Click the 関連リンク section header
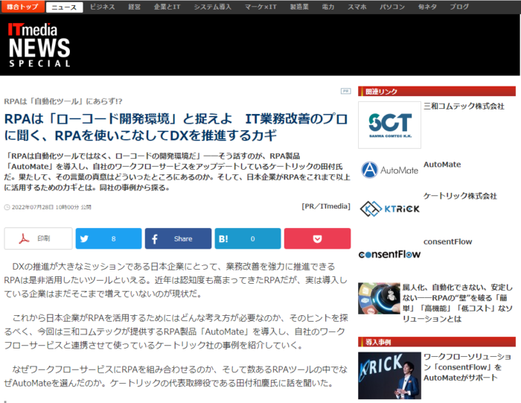Image resolution: width=521 pixels, height=403 pixels. click(437, 91)
